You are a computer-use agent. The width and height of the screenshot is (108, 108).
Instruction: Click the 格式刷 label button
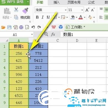tap(25, 17)
